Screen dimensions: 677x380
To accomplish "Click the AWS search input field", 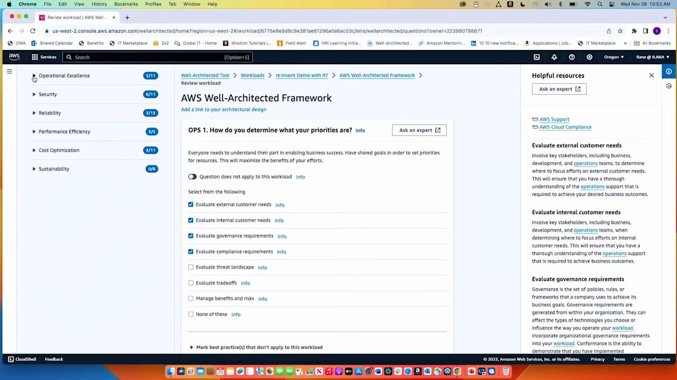I will tap(157, 57).
